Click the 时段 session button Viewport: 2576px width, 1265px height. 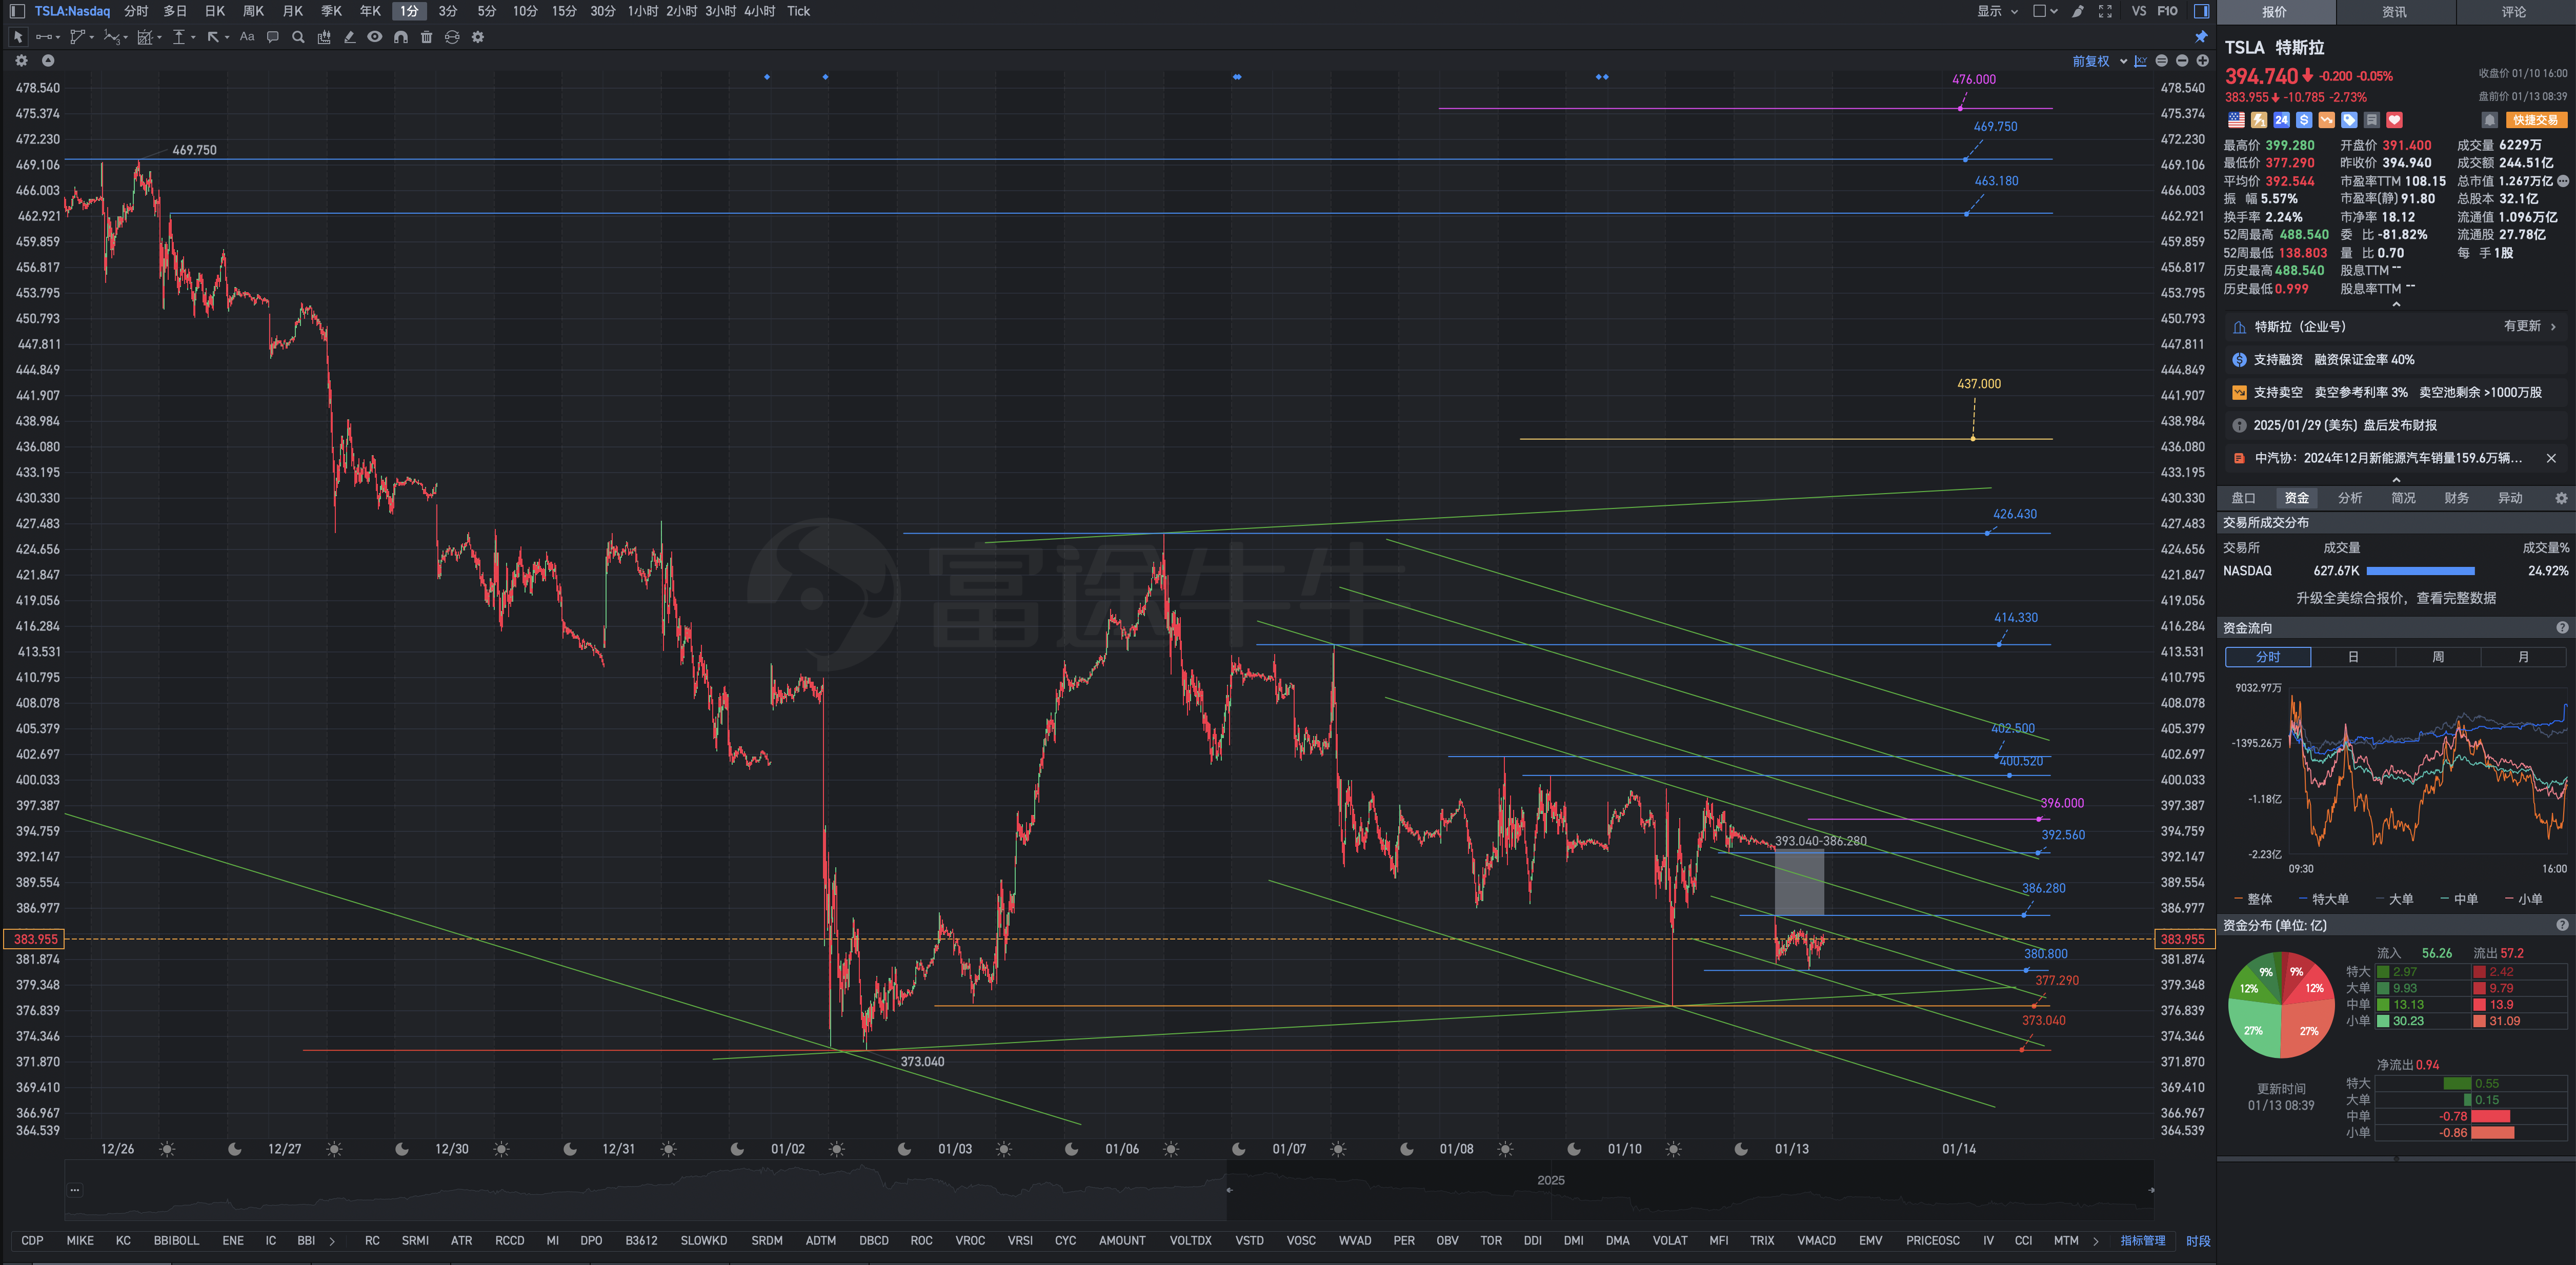2198,1240
